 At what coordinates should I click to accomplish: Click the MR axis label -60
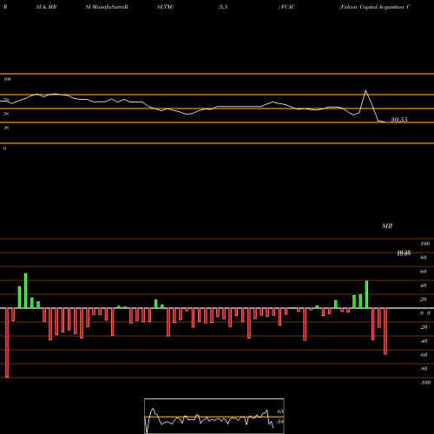(x=424, y=355)
